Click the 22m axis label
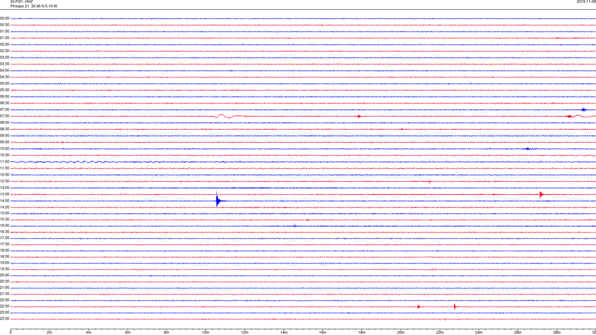Viewport: 596px width, 335px height. (440, 333)
